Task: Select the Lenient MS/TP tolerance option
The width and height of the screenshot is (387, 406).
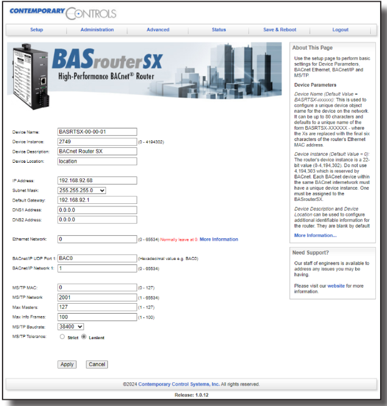Action: coord(84,337)
